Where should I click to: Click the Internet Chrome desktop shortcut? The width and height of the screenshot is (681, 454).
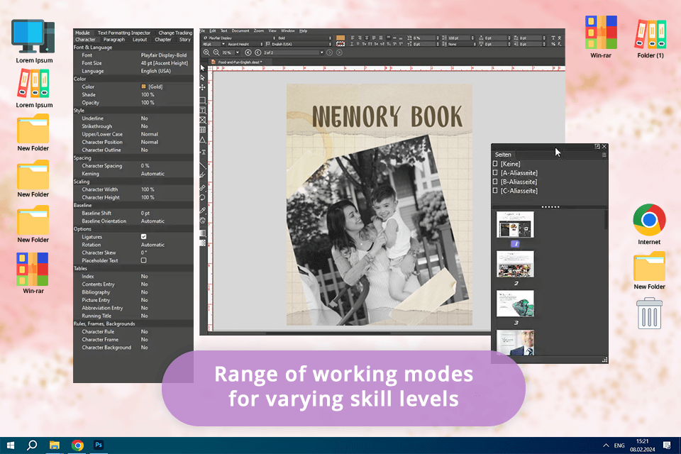tap(649, 224)
